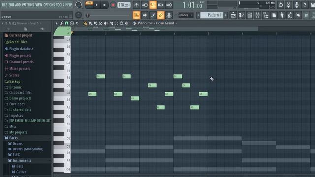315x177 pixels.
Task: Open the EDIT menu
Action: coord(11,5)
